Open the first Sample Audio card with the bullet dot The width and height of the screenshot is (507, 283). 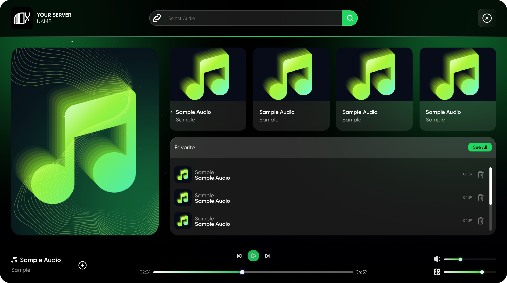click(x=208, y=89)
